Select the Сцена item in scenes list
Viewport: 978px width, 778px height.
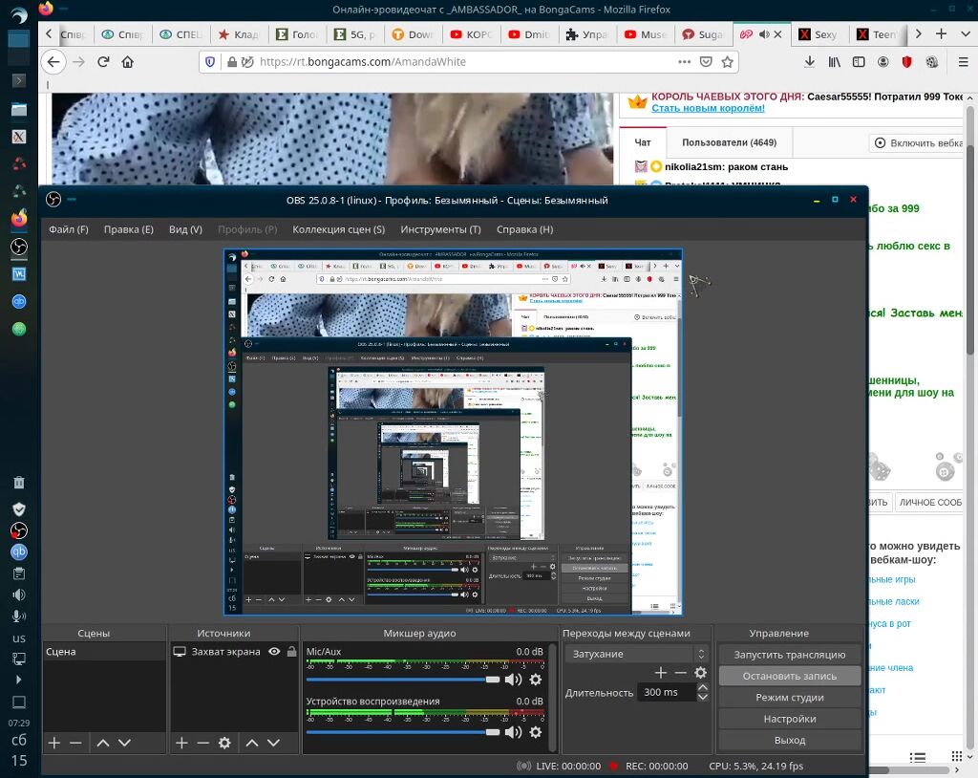pos(61,652)
